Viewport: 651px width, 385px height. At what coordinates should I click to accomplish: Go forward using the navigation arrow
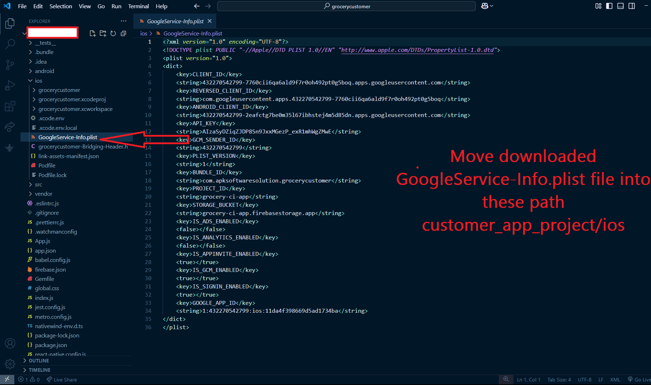click(x=208, y=6)
